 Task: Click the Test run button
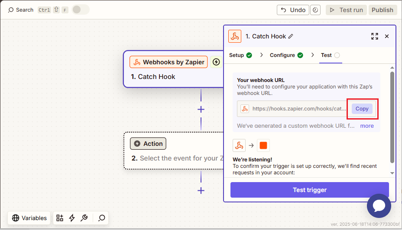(x=346, y=10)
